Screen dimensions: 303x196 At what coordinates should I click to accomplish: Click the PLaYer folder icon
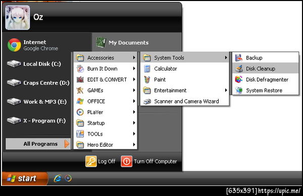click(80, 112)
